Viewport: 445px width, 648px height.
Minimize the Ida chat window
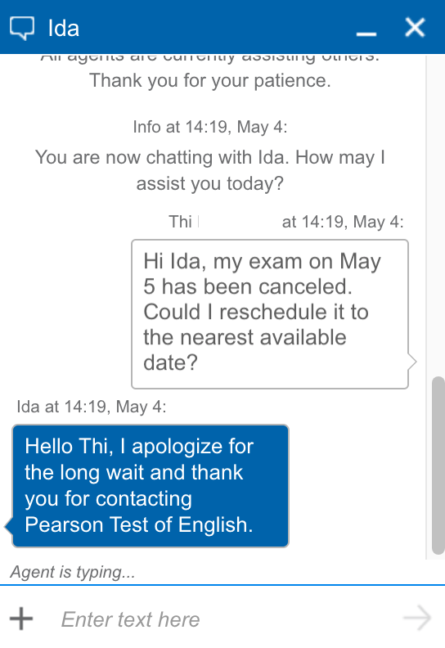[x=366, y=34]
